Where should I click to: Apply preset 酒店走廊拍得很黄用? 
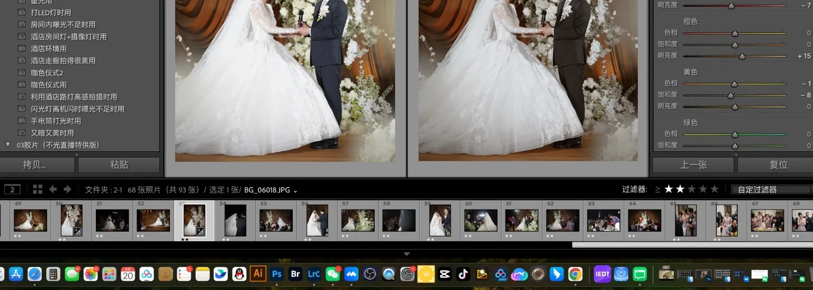[63, 61]
